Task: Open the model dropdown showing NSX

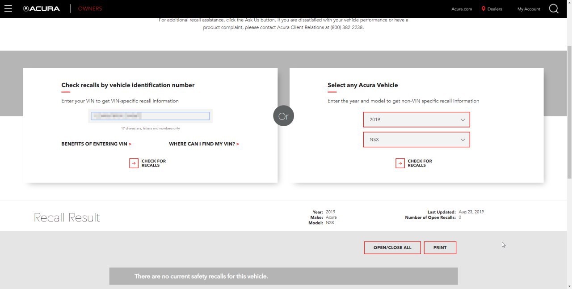Action: 416,140
